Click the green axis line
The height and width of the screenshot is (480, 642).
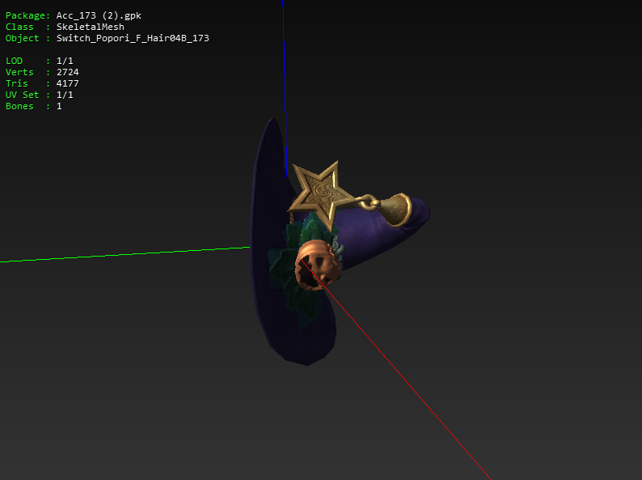point(121,254)
